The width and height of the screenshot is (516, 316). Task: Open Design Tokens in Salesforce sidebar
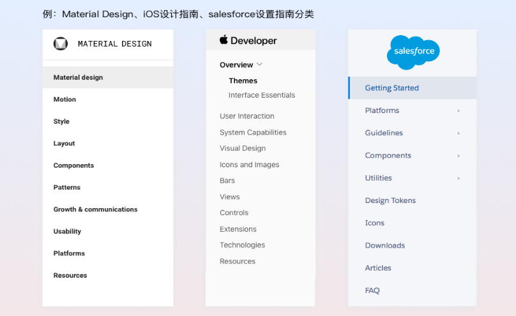(390, 200)
